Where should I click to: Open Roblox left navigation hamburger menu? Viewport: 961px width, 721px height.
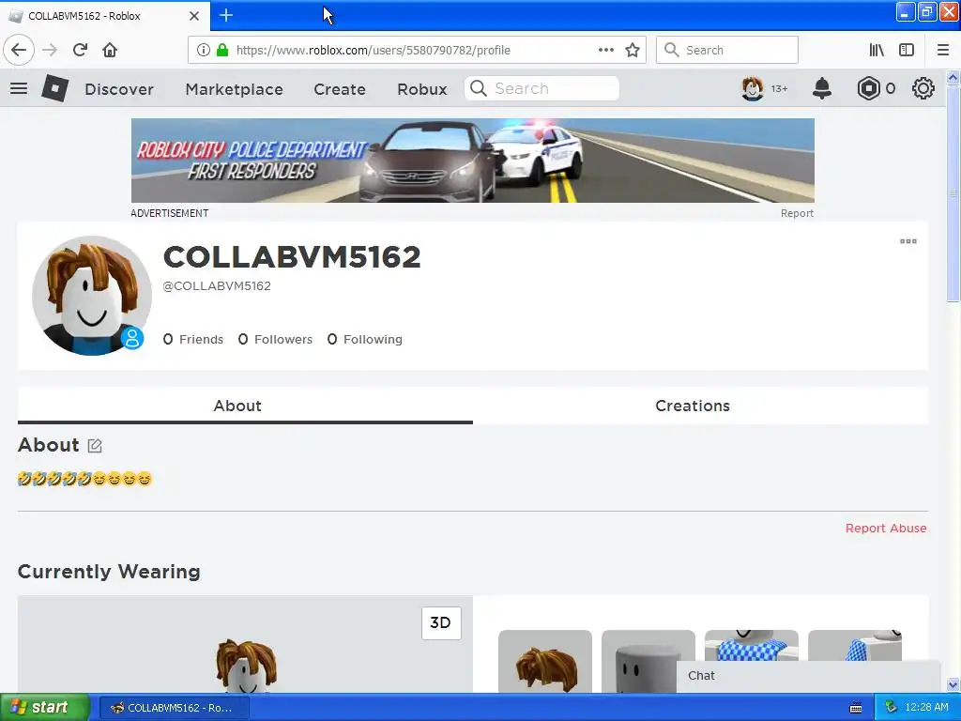[x=19, y=88]
